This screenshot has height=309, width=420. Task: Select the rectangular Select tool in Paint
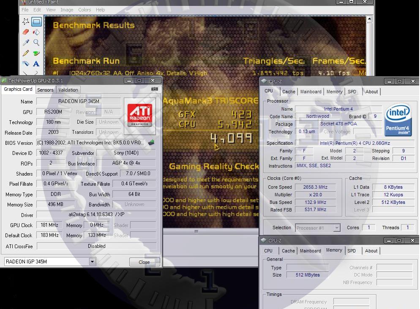tap(36, 22)
